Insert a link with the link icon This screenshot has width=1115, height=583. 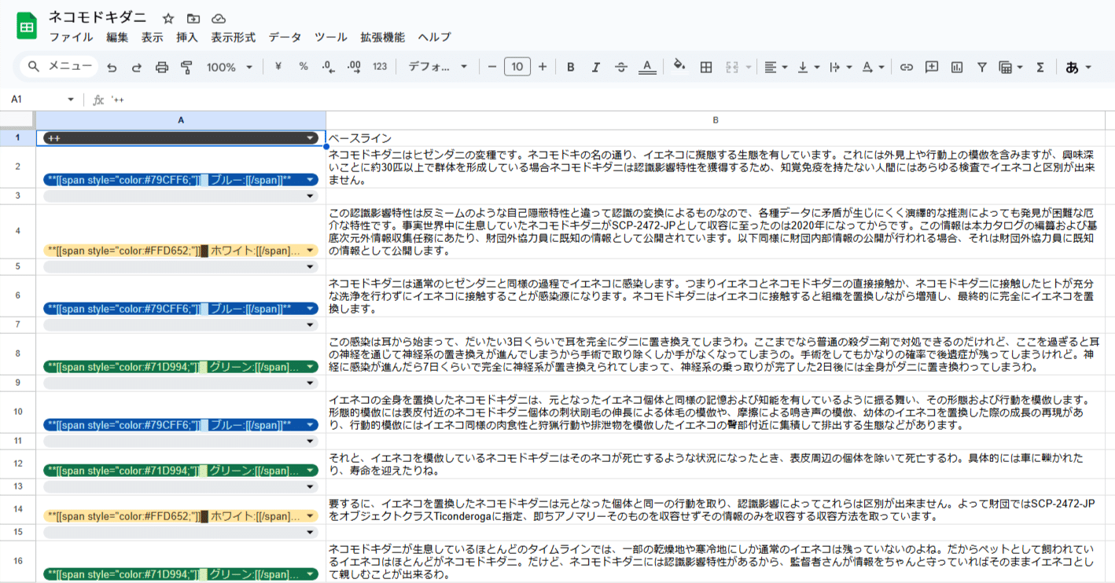(905, 67)
